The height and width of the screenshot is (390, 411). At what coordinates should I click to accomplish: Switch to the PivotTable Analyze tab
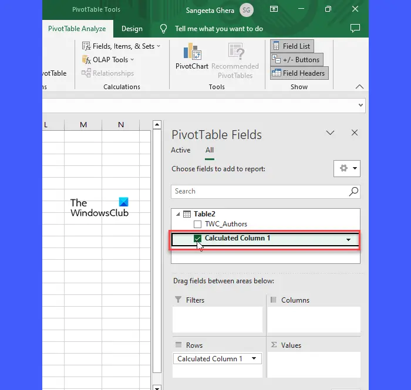77,29
